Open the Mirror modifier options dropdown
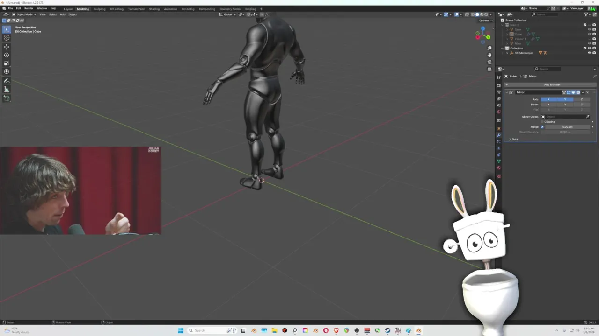The height and width of the screenshot is (336, 599). (x=583, y=92)
